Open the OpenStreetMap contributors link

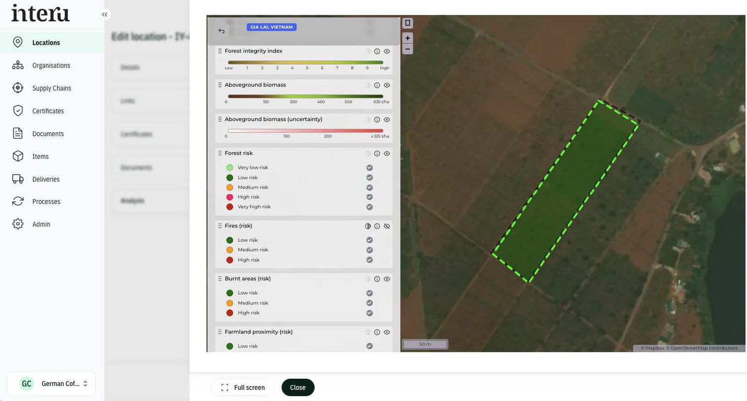(x=702, y=348)
